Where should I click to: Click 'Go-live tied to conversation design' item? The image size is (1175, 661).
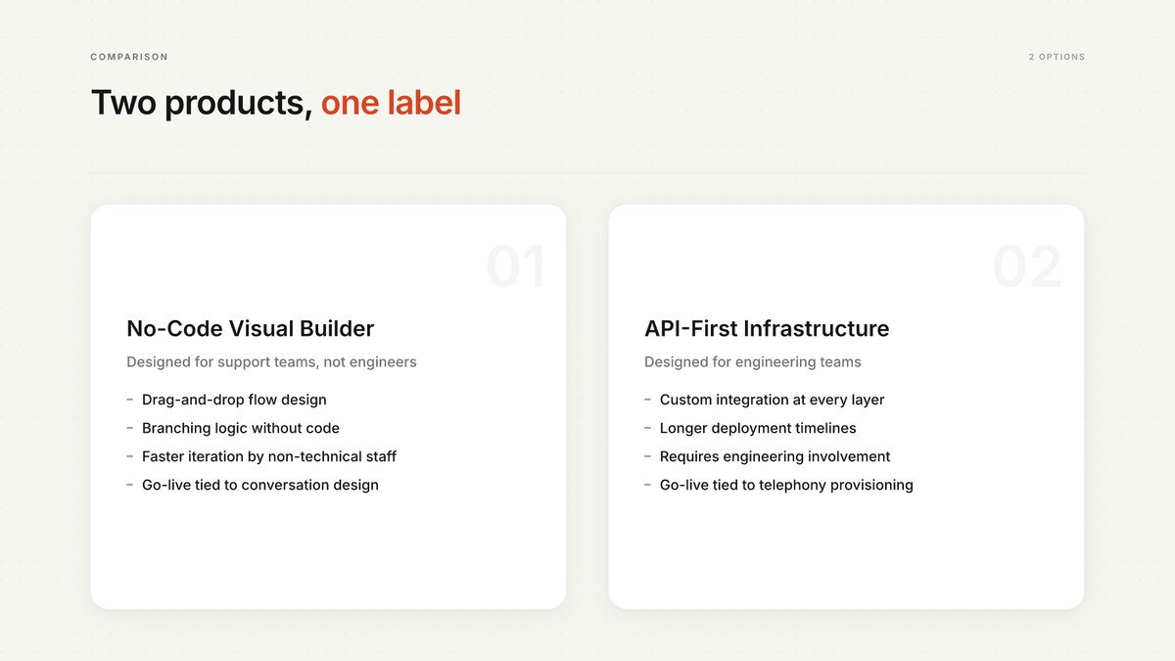click(x=260, y=485)
